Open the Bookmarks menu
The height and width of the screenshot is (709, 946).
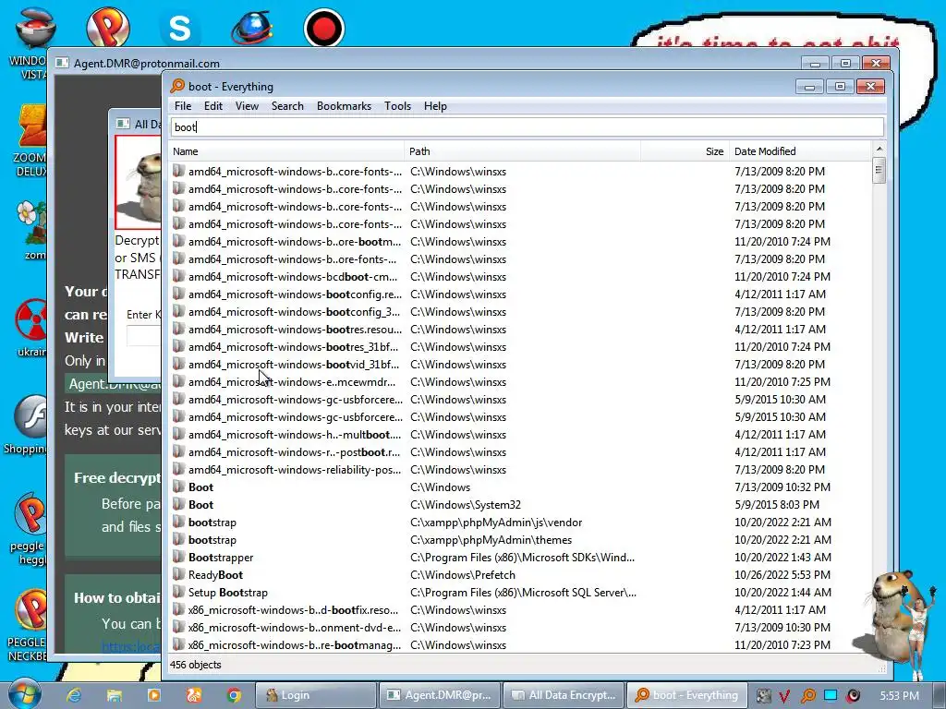coord(344,106)
